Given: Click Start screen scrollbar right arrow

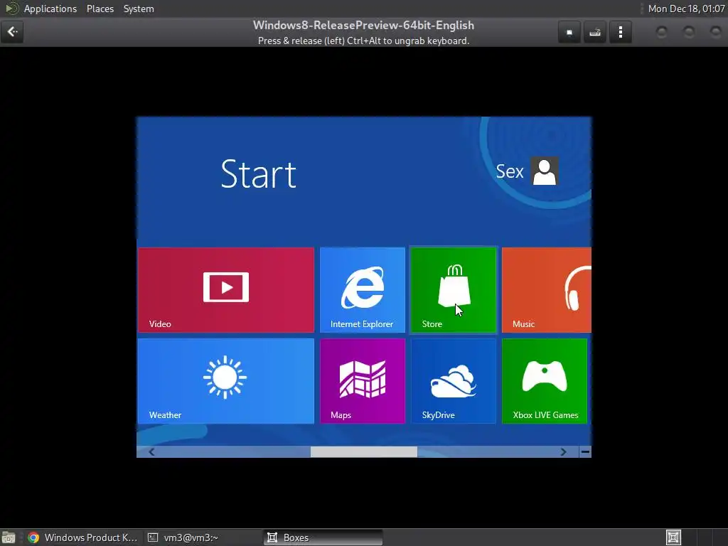Looking at the screenshot, I should (563, 451).
